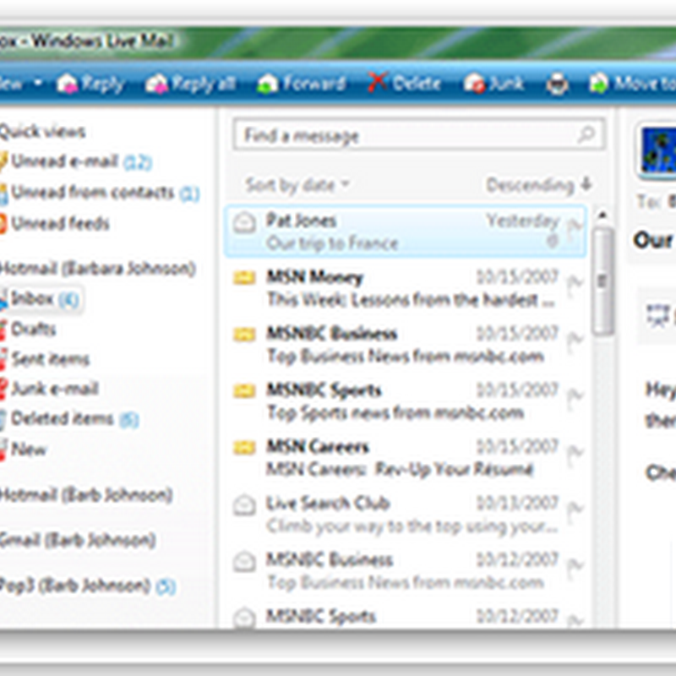
Task: Open the MSN Money message
Action: pos(406,288)
